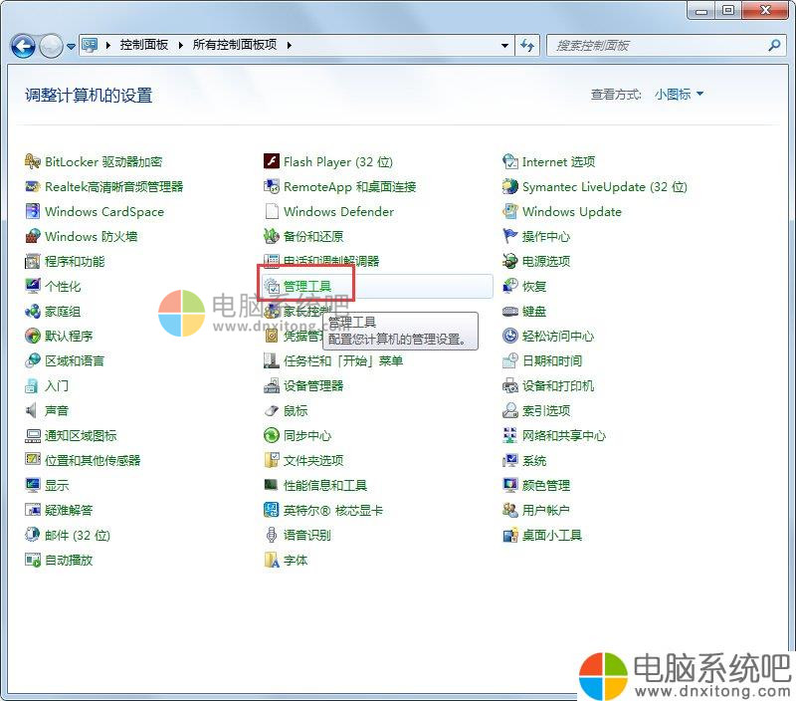Open the BitLocker 驱动器加密 icon
Image resolution: width=796 pixels, height=701 pixels.
tap(33, 162)
